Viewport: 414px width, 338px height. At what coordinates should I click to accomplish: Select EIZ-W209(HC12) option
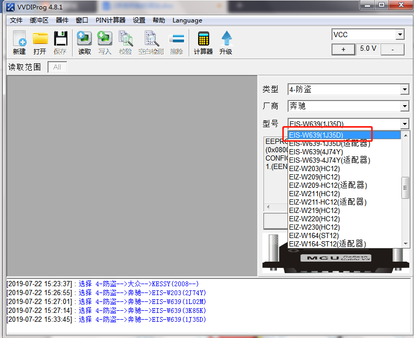tap(344, 177)
